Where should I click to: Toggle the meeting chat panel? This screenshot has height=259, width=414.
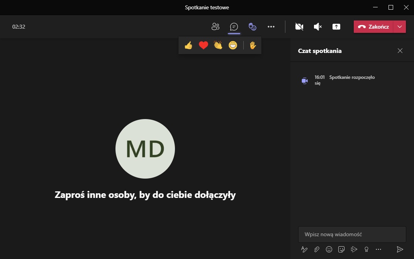tap(234, 27)
